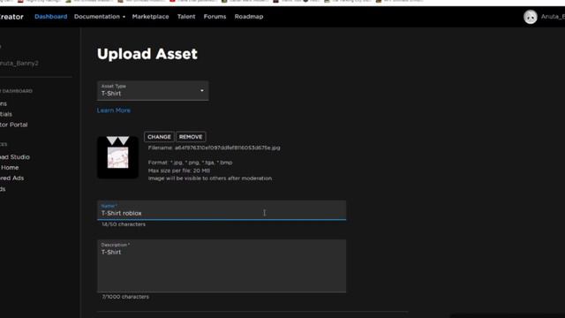Click the '7/1000 characters' counter text

[125, 297]
